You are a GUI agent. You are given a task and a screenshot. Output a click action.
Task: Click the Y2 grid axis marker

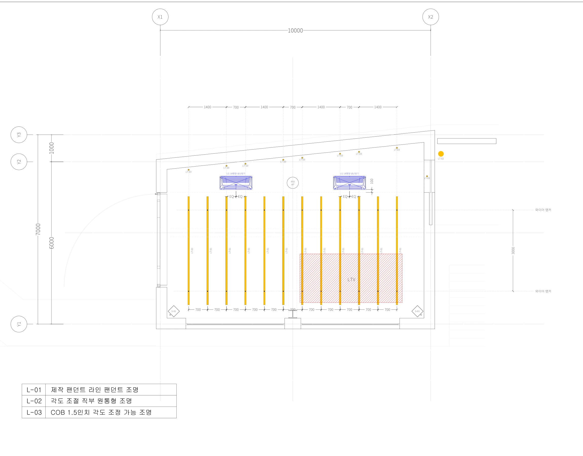point(19,162)
